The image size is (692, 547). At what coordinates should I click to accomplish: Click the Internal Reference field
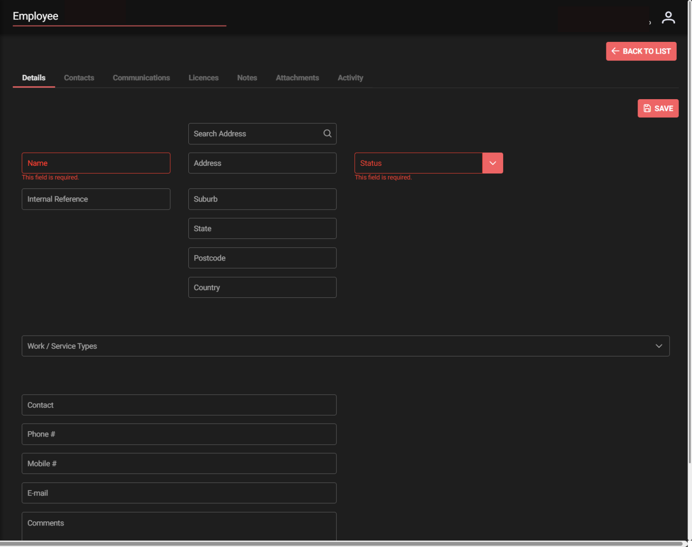[96, 199]
